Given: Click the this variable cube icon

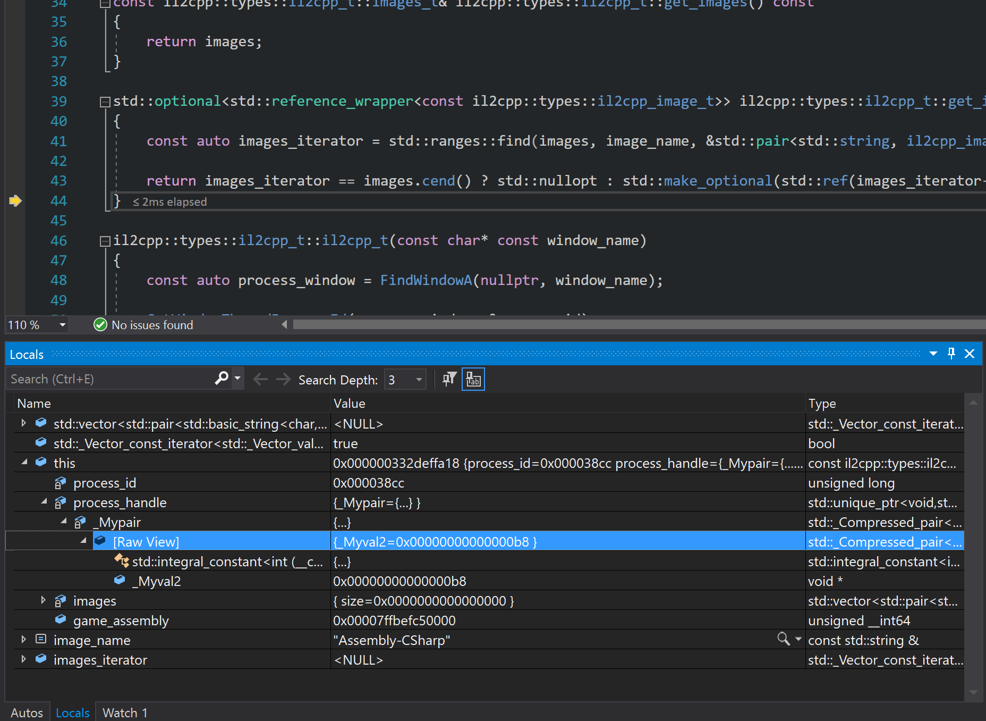Looking at the screenshot, I should click(41, 462).
